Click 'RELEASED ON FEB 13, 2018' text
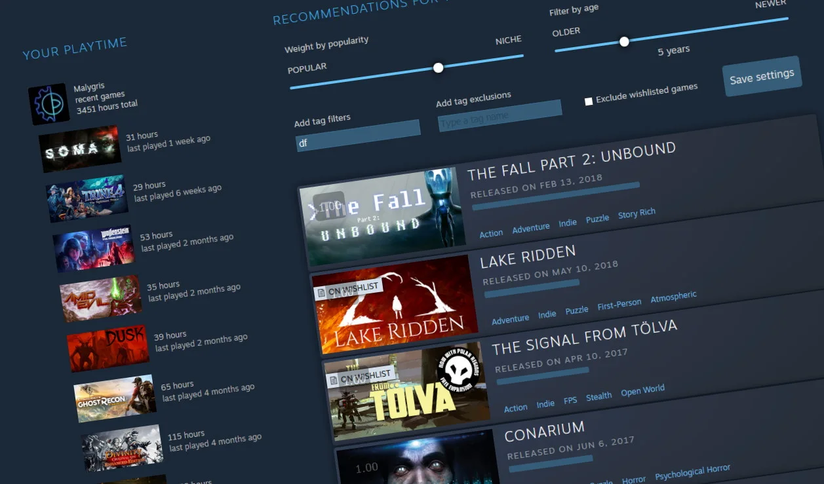The height and width of the screenshot is (484, 824). (536, 186)
